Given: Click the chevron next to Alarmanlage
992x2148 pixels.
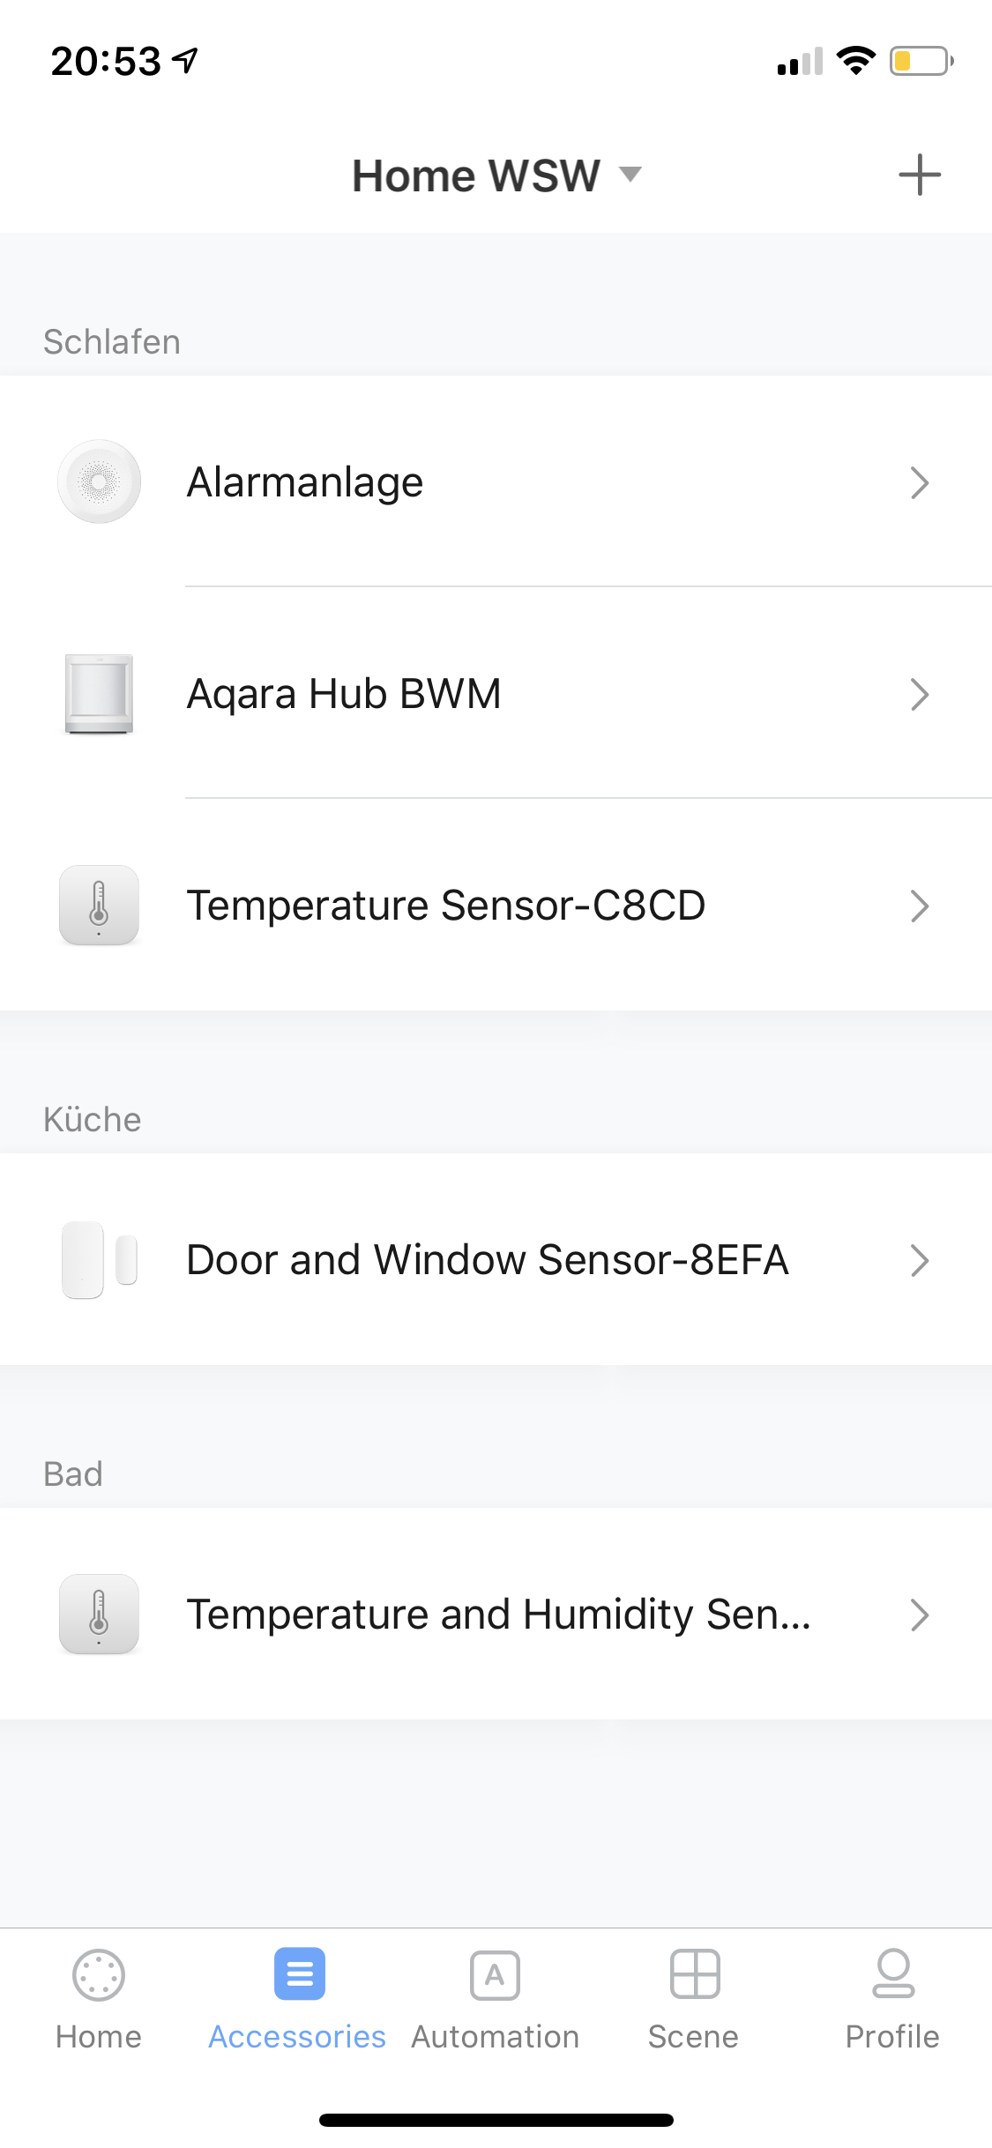Looking at the screenshot, I should coord(920,482).
